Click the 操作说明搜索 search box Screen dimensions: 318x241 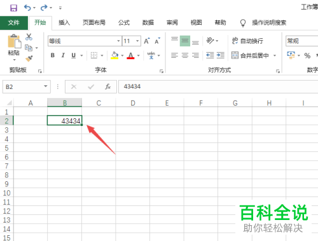(269, 23)
